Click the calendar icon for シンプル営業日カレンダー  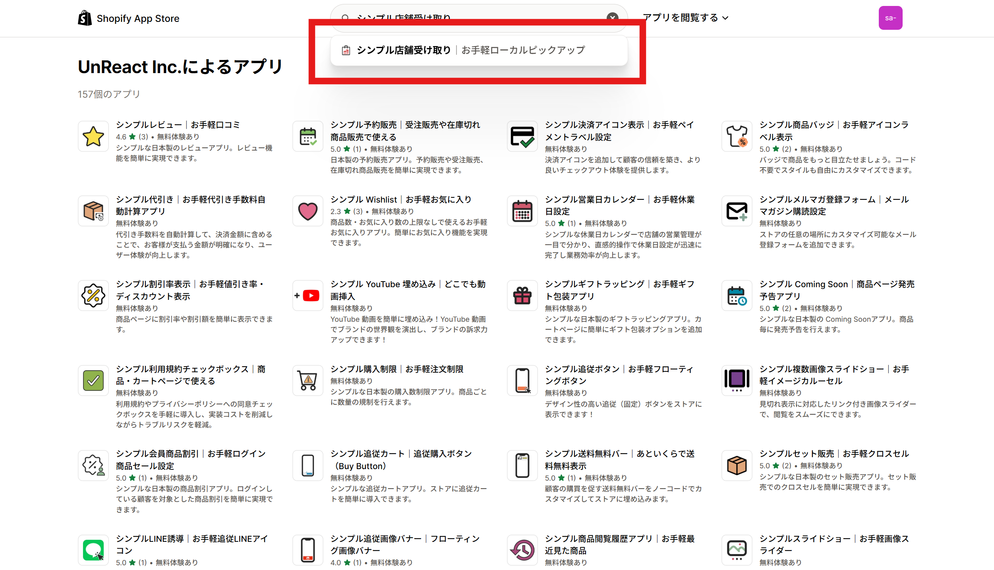tap(522, 211)
